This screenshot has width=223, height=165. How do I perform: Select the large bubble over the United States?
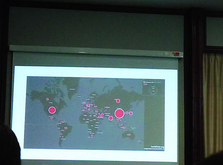click(x=52, y=110)
